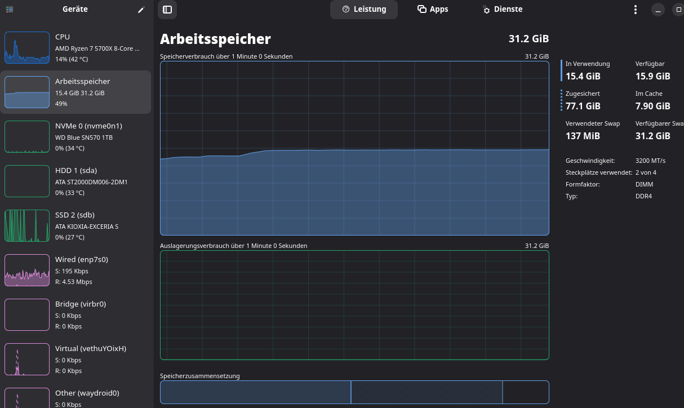Image resolution: width=684 pixels, height=408 pixels.
Task: Select Bridge (virbr0) in the device list
Action: coord(76,314)
